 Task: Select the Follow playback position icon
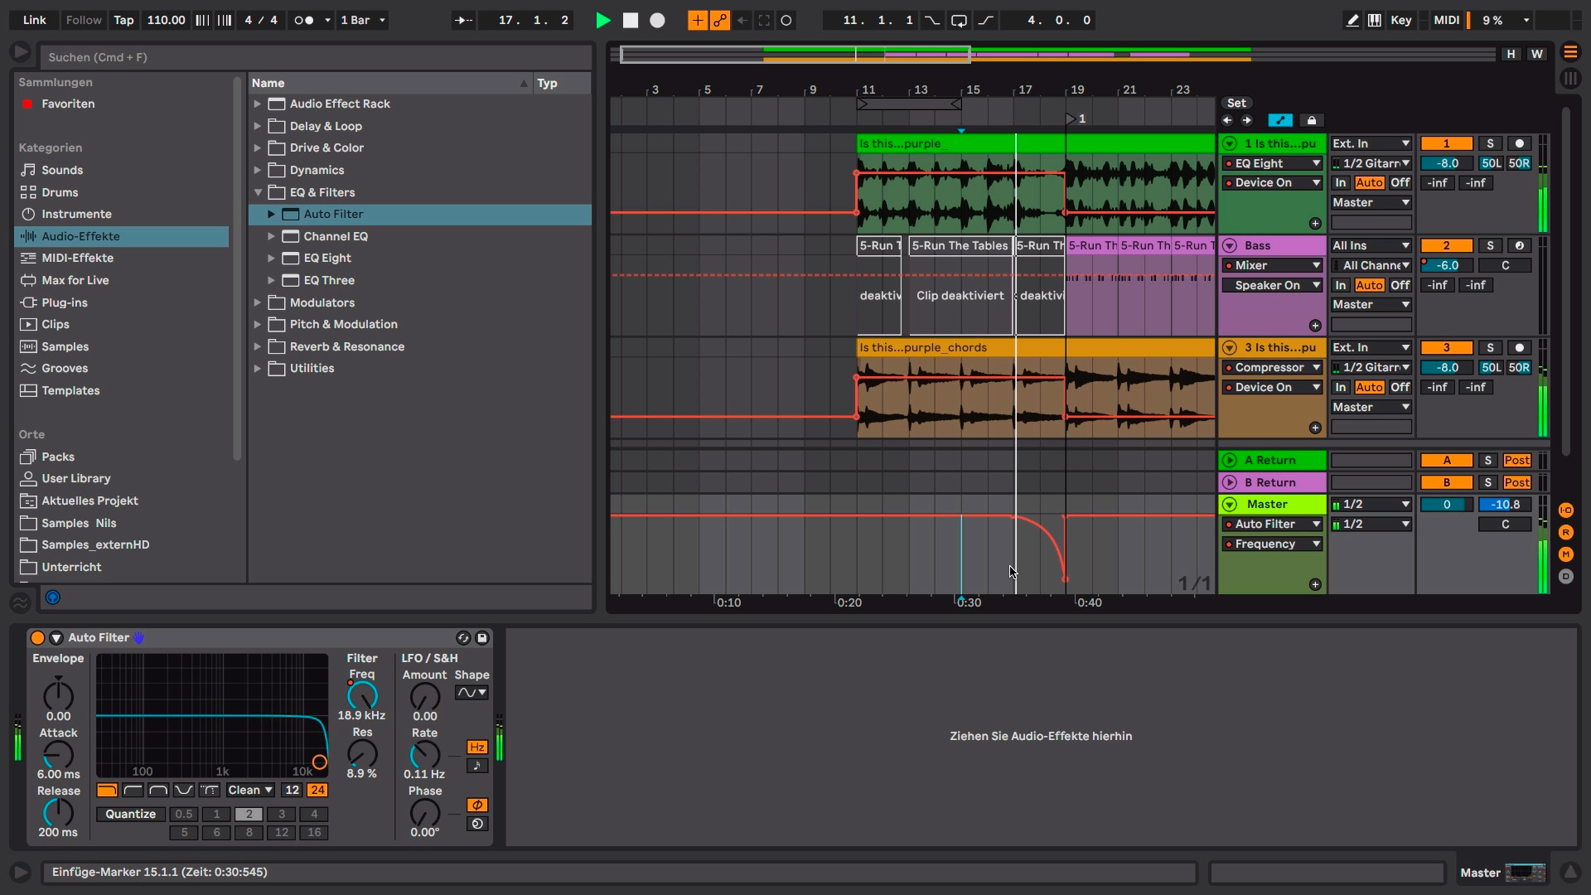click(82, 20)
